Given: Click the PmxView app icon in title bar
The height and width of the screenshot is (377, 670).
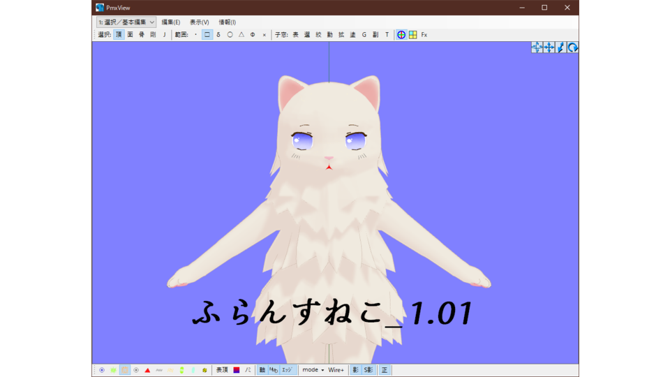Looking at the screenshot, I should (x=100, y=8).
